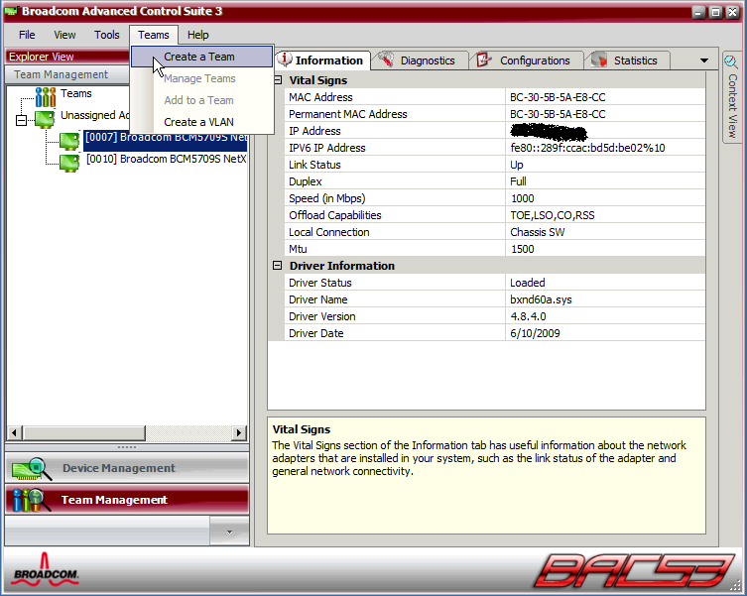Click the Driver Name value bxnd60a.sys
This screenshot has height=596, width=747.
[541, 299]
